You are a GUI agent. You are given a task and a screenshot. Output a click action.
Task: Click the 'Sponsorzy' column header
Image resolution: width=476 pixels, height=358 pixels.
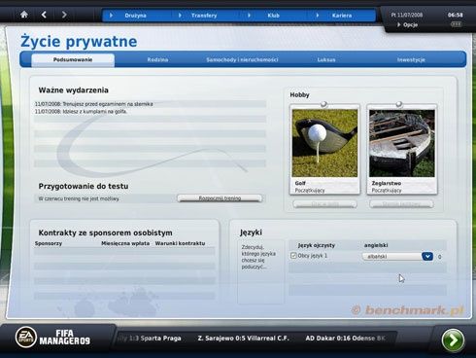point(49,243)
